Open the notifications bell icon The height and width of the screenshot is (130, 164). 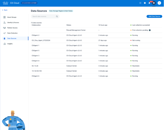pyautogui.click(x=149, y=3)
